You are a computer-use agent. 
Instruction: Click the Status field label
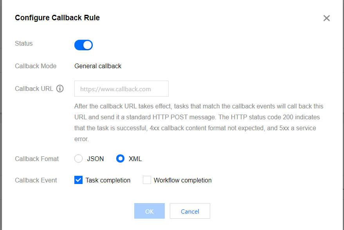click(24, 43)
